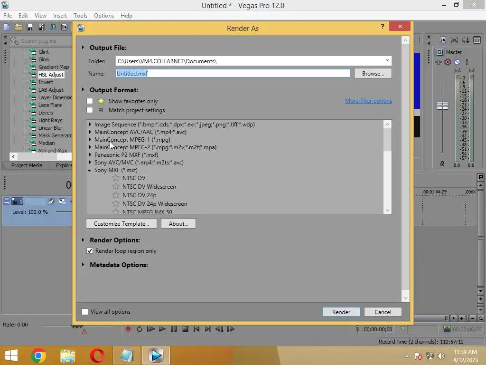Enable the View all options checkbox
486x365 pixels.
click(x=85, y=312)
